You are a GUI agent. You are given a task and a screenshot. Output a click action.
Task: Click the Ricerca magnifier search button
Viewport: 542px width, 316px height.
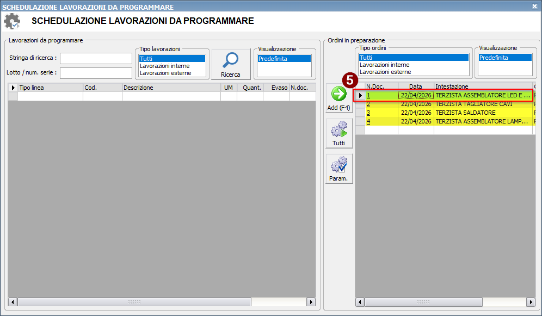pos(230,64)
